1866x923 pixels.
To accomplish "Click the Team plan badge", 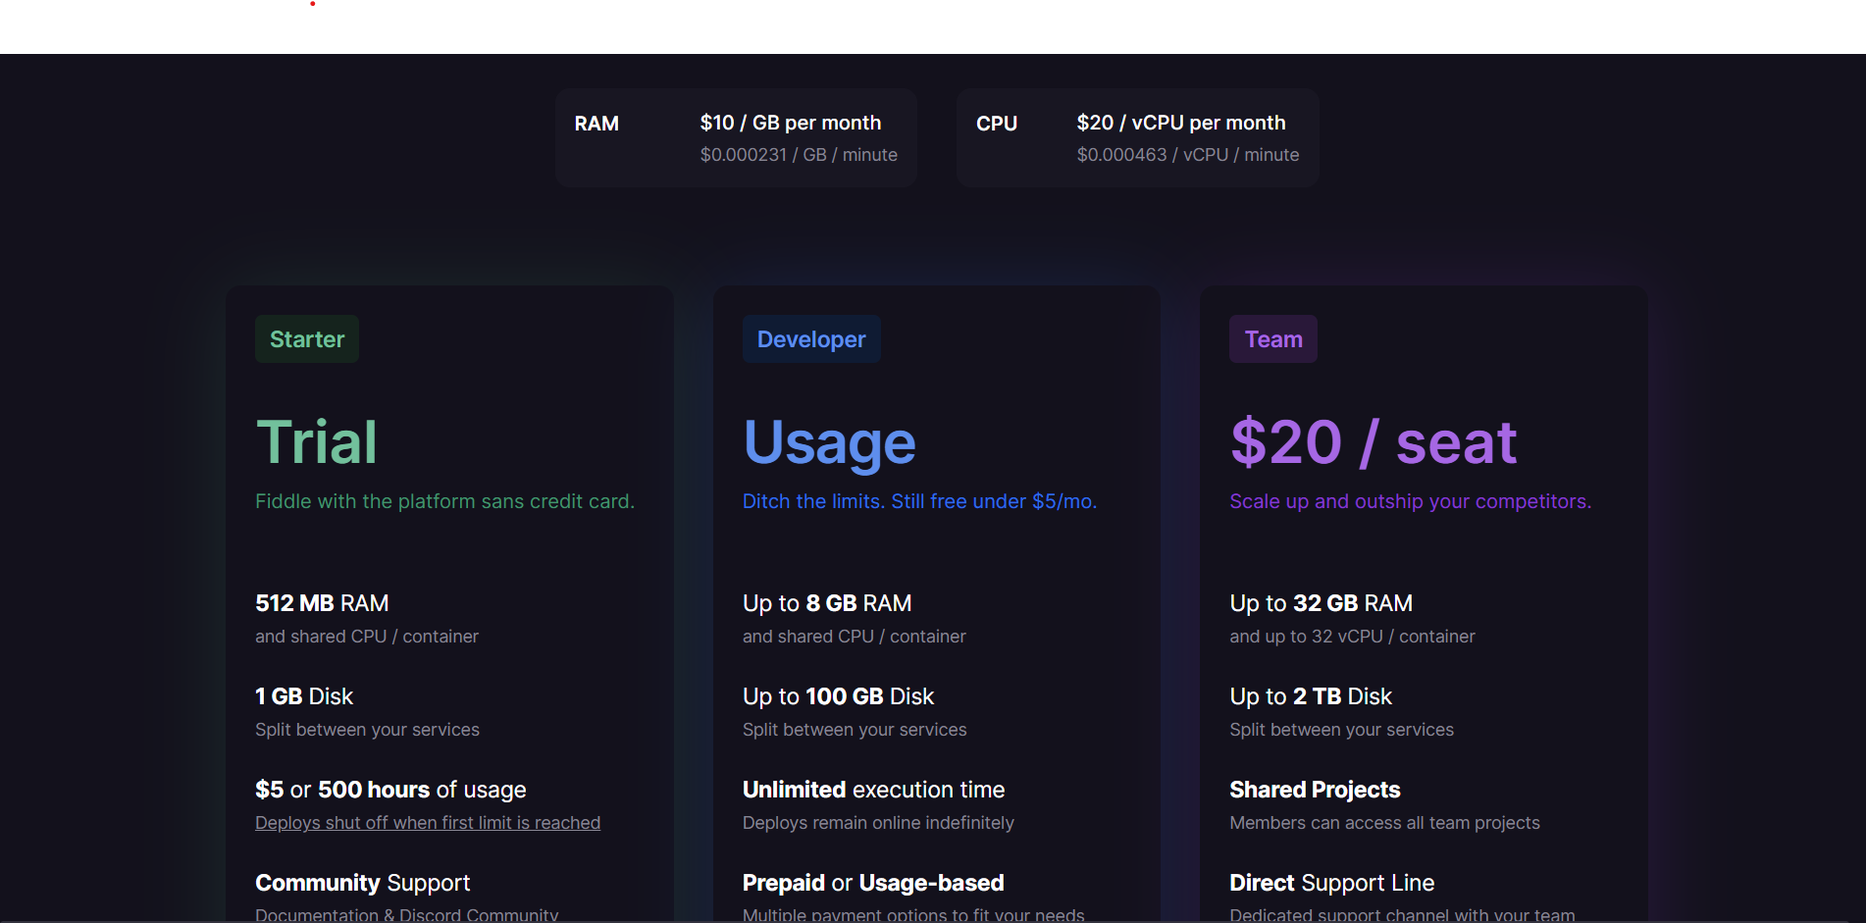I will pyautogui.click(x=1273, y=339).
